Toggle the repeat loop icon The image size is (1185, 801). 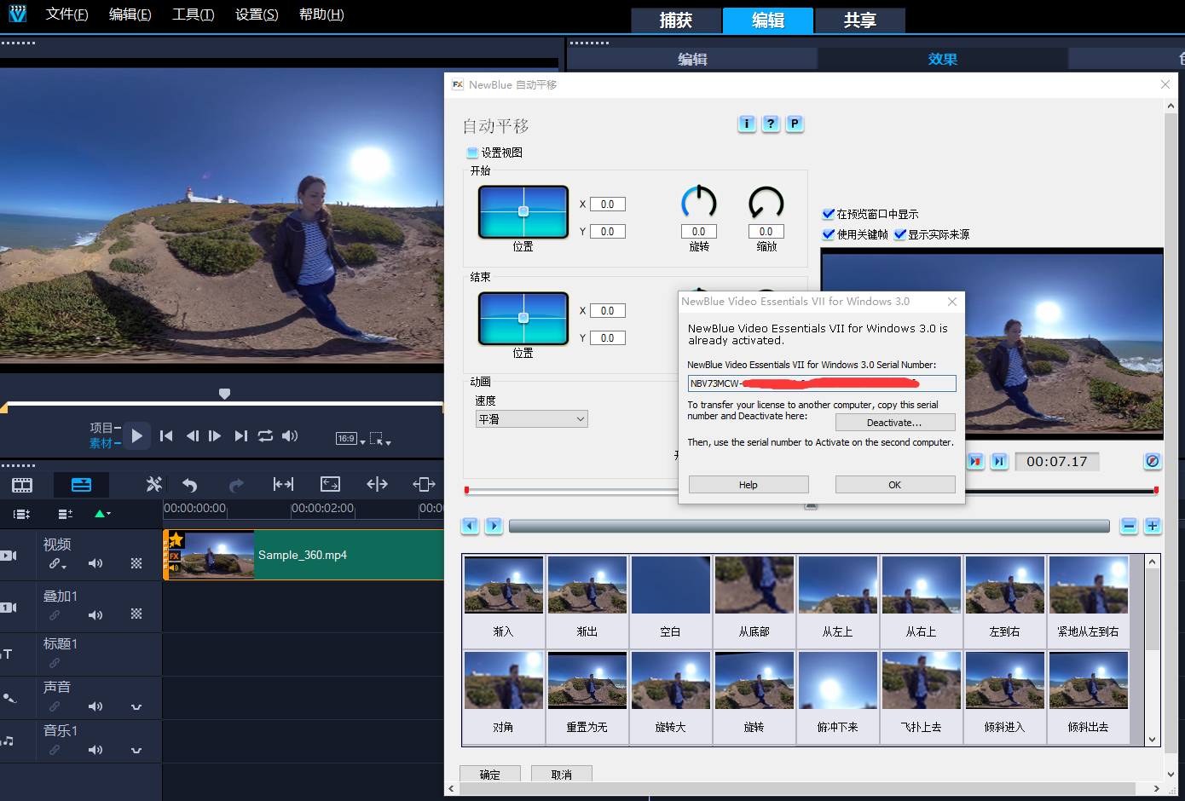(266, 435)
